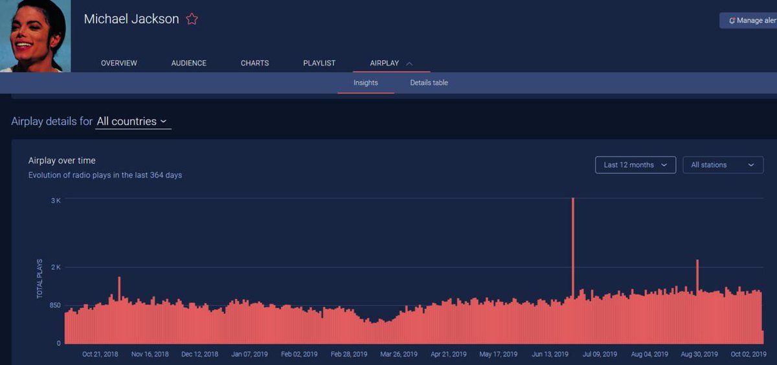Screen dimensions: 777x365
Task: Click the tallest 3K bar in June 2019
Action: (x=573, y=271)
